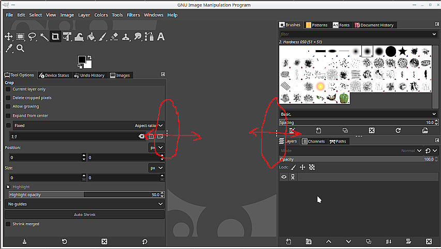441x249 pixels.
Task: Switch to the Channels tab
Action: 313,142
